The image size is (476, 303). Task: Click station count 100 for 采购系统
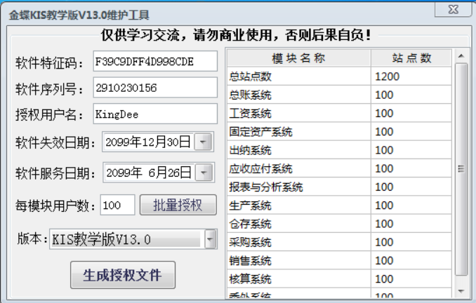411,242
